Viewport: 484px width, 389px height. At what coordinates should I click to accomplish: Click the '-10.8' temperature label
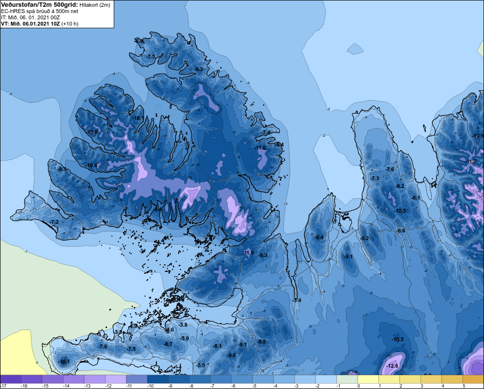coord(92,132)
